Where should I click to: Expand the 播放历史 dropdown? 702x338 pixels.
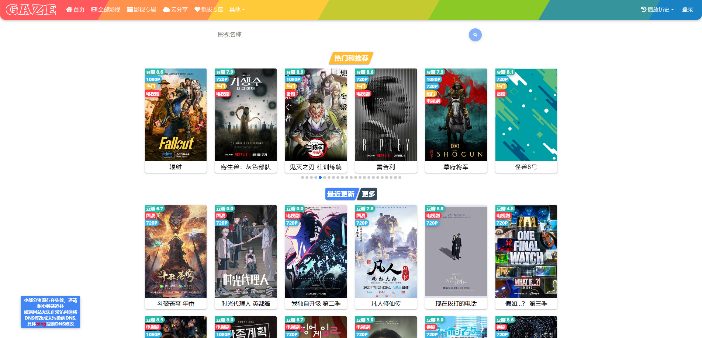657,10
